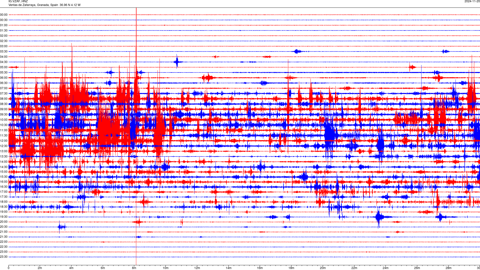Select the 05:30 trace time label
480x270 pixels.
(x=4, y=72)
